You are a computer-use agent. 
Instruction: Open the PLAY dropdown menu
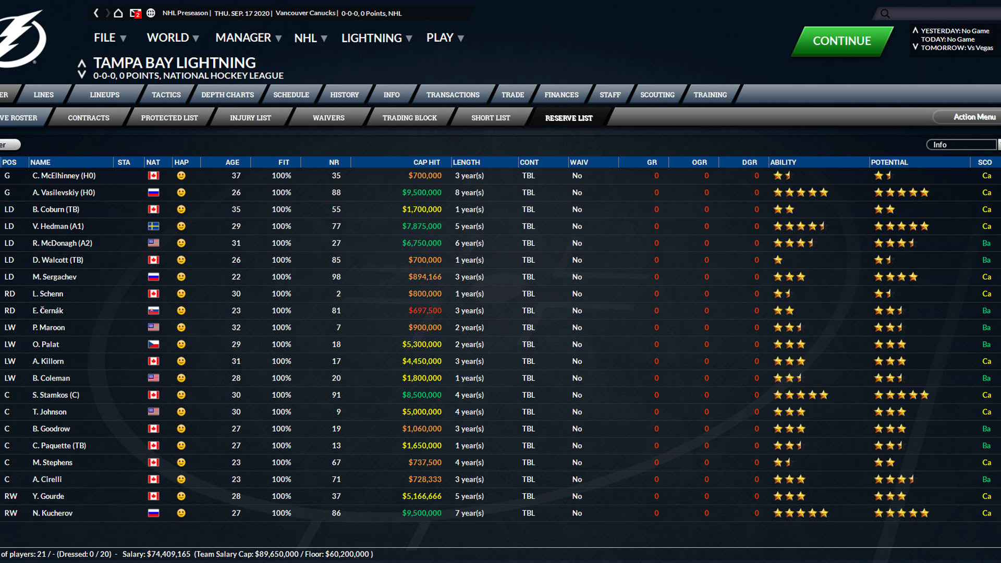click(445, 38)
